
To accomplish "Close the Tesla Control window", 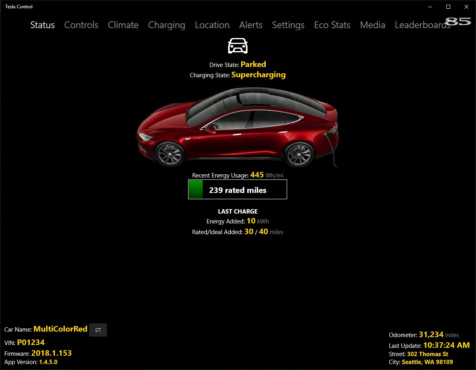I will tap(466, 7).
